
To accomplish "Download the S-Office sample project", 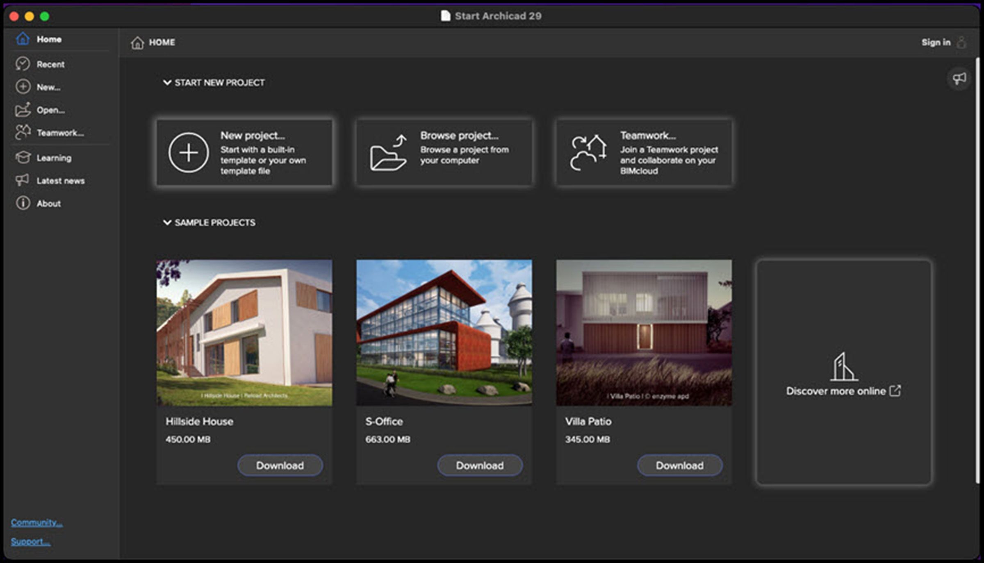I will pos(480,465).
